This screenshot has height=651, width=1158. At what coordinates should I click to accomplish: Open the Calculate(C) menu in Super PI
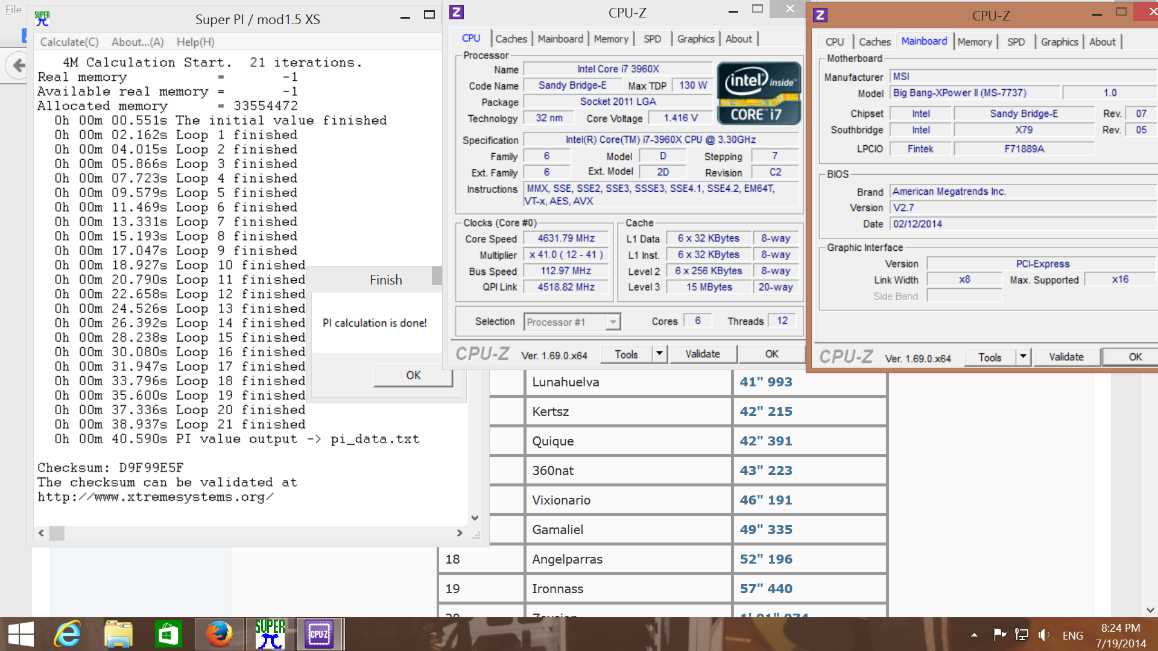click(69, 42)
